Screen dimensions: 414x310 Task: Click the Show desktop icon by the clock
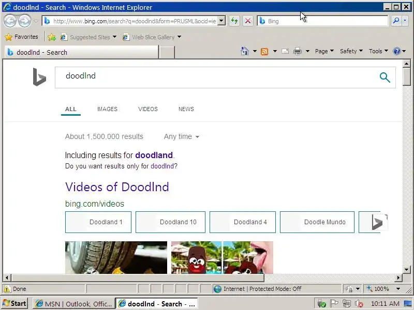[408, 303]
